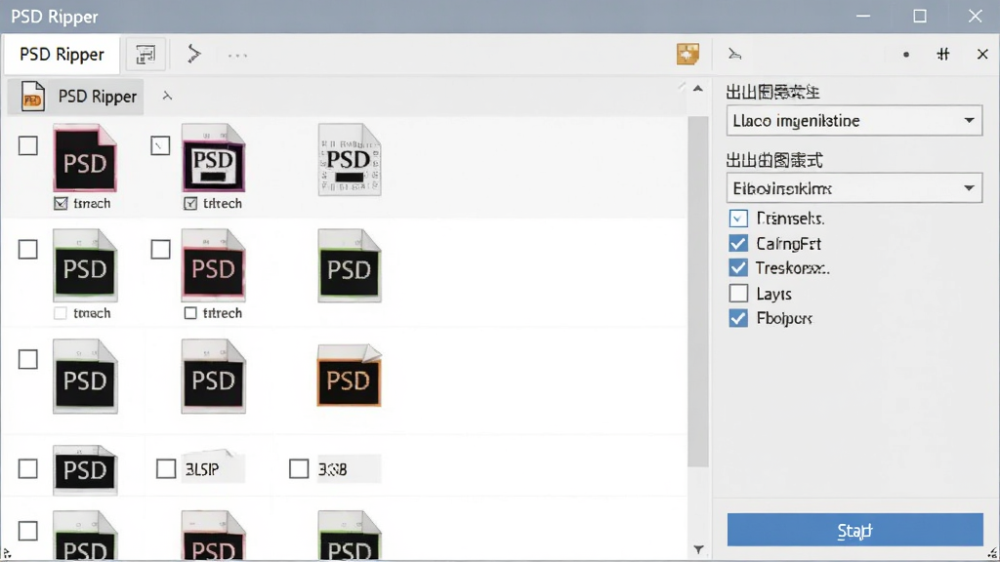Expand the Eiboxinsklmx dropdown
The image size is (1000, 562).
click(854, 188)
